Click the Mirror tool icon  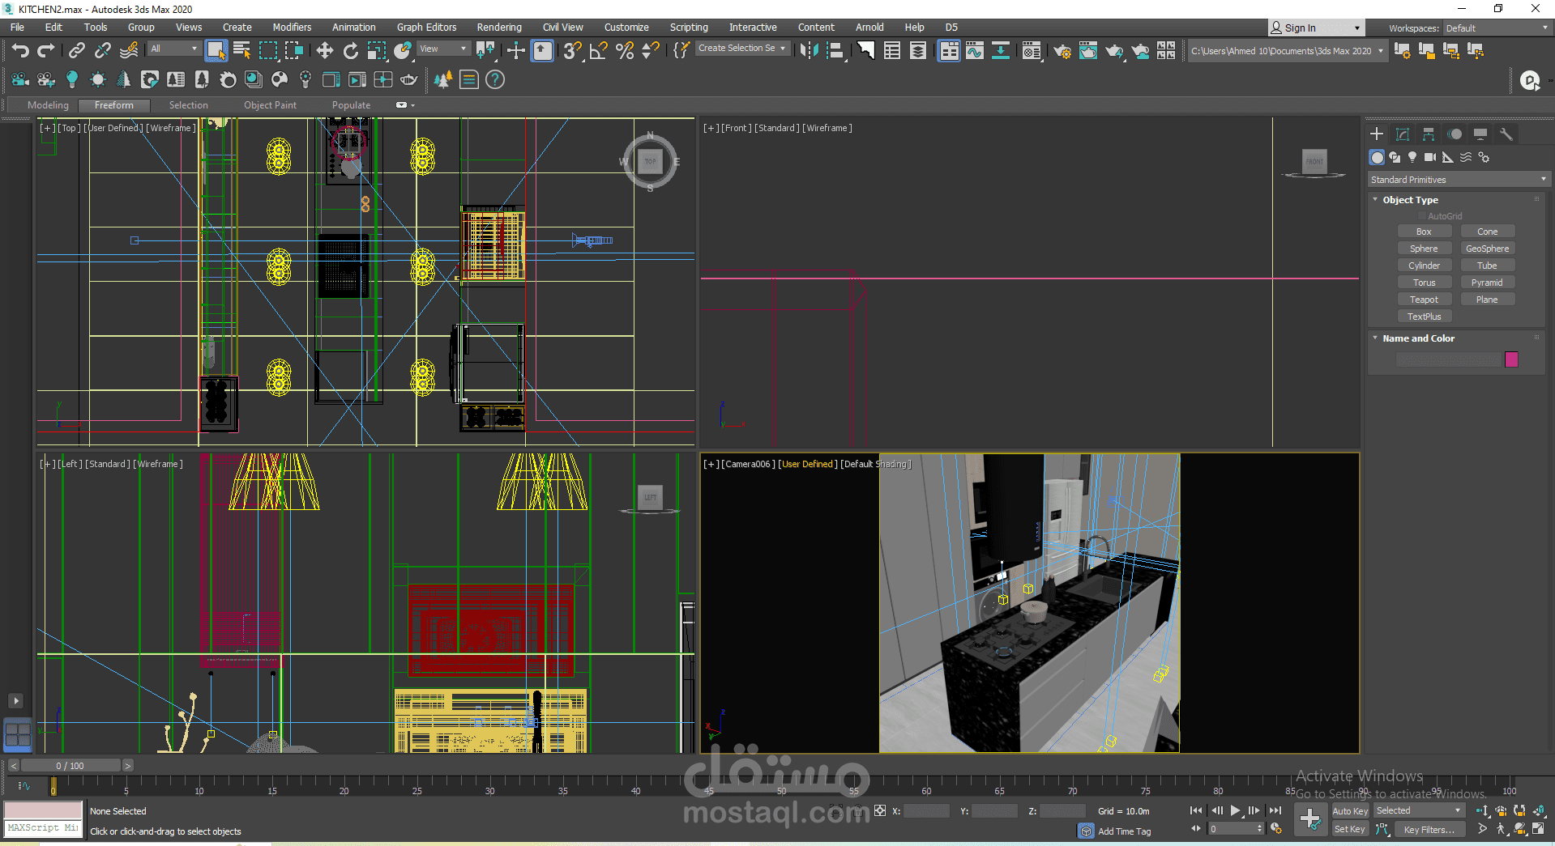point(808,51)
